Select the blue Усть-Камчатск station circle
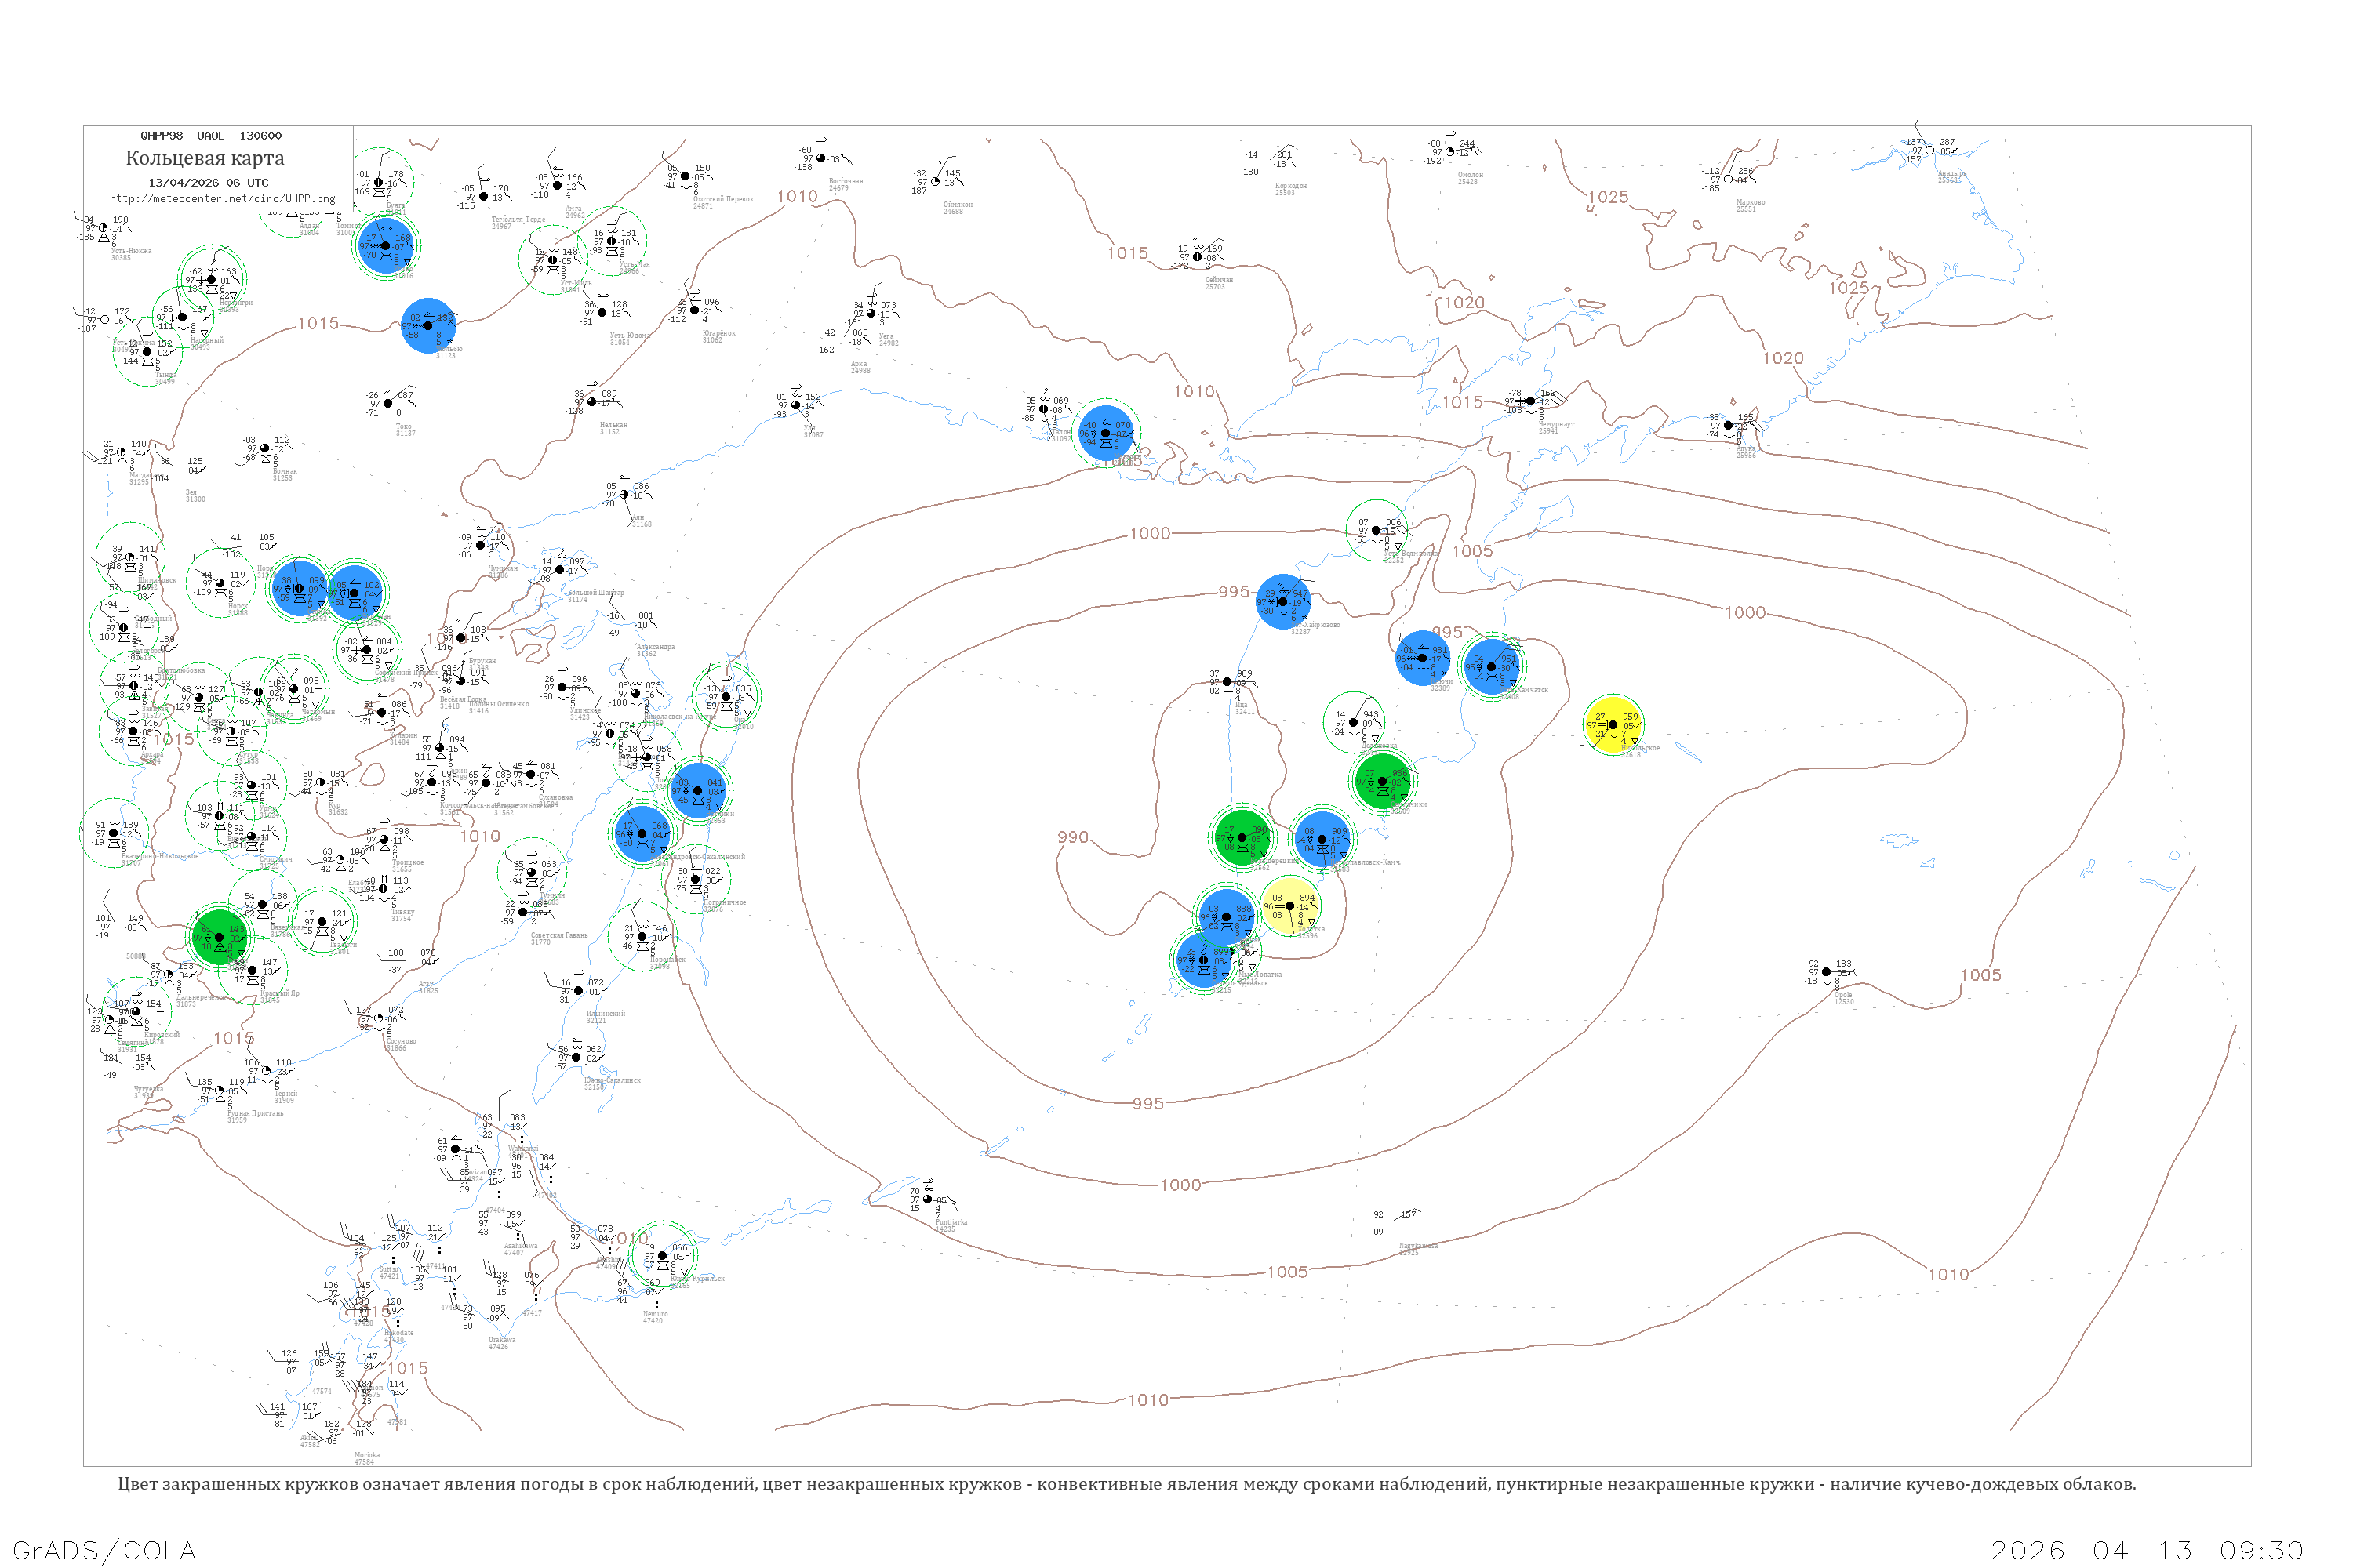 tap(1492, 666)
